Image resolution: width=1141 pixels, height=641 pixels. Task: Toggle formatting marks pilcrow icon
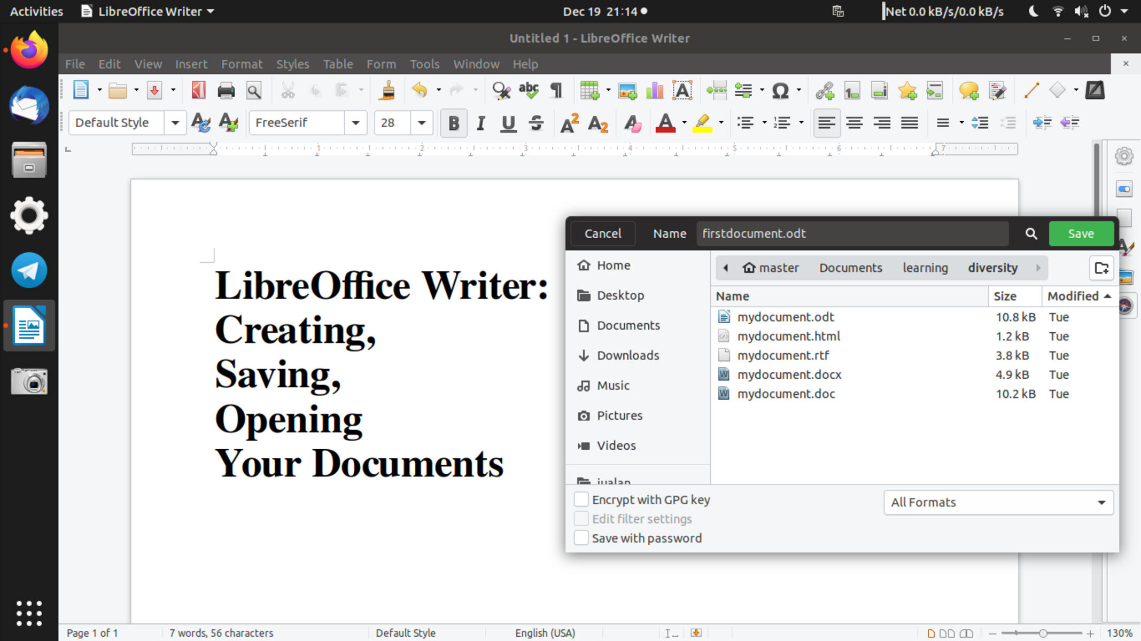pos(556,91)
